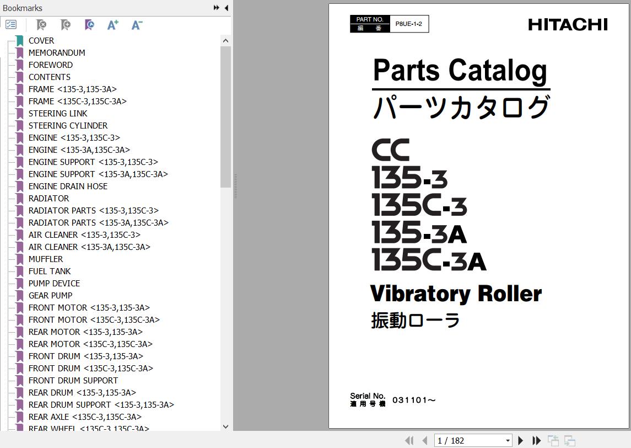Open REAR AXLE <135C-3,135C-3A> bookmark
This screenshot has height=448, width=631.
(x=85, y=417)
